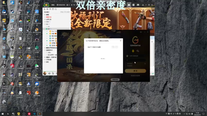Open the OBS Studio desktop shortcut
The width and height of the screenshot is (207, 116).
(x=12, y=49)
